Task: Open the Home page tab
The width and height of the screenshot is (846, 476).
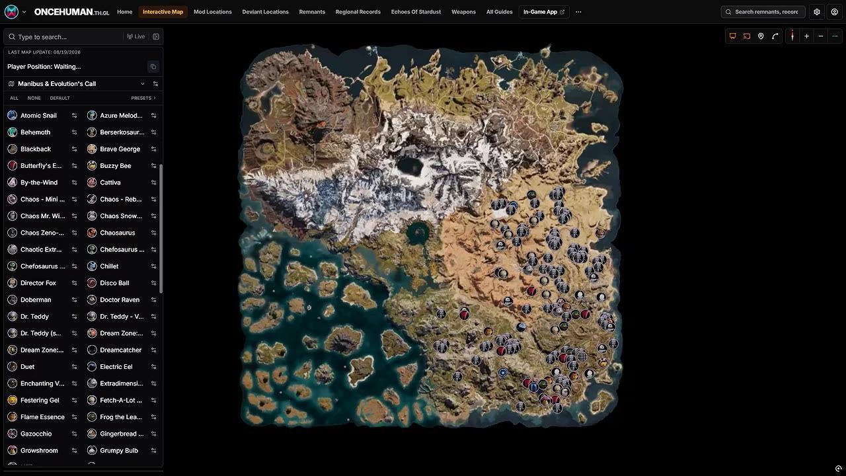Action: pos(124,12)
